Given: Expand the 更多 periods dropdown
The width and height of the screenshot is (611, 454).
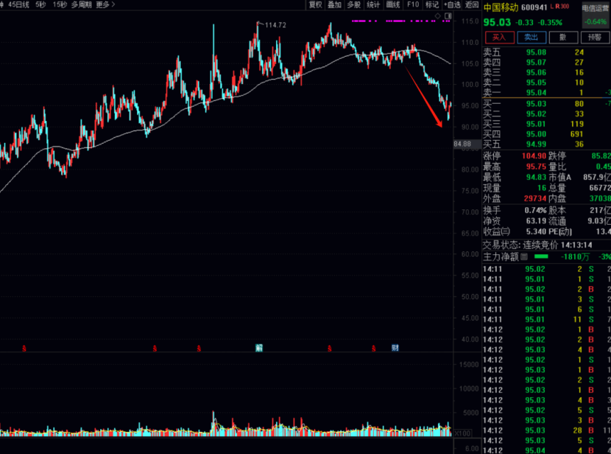Looking at the screenshot, I should tap(105, 4).
